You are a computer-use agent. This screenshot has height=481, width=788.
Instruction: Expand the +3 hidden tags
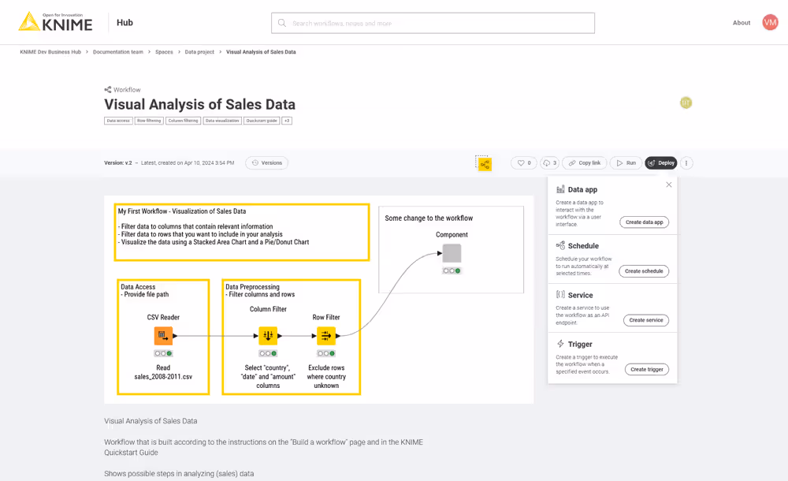point(285,120)
